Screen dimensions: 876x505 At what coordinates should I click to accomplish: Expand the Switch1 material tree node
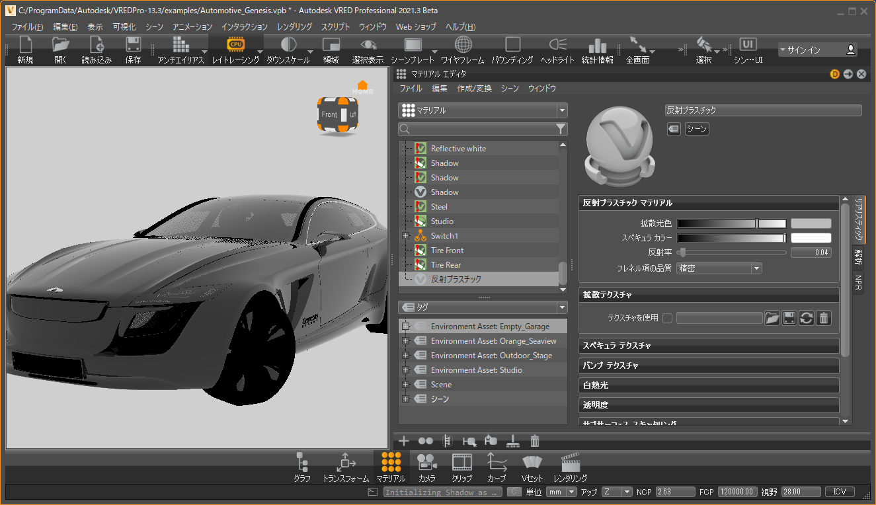(x=406, y=236)
